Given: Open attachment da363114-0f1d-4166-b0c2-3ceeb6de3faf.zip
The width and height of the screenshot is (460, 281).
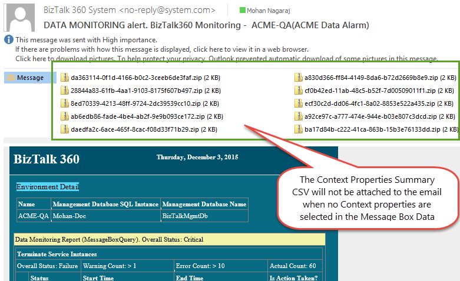Looking at the screenshot, I should pyautogui.click(x=145, y=78).
